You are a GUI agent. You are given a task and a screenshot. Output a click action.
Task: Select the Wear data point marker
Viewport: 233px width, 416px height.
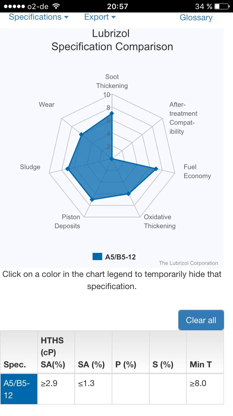pyautogui.click(x=81, y=134)
